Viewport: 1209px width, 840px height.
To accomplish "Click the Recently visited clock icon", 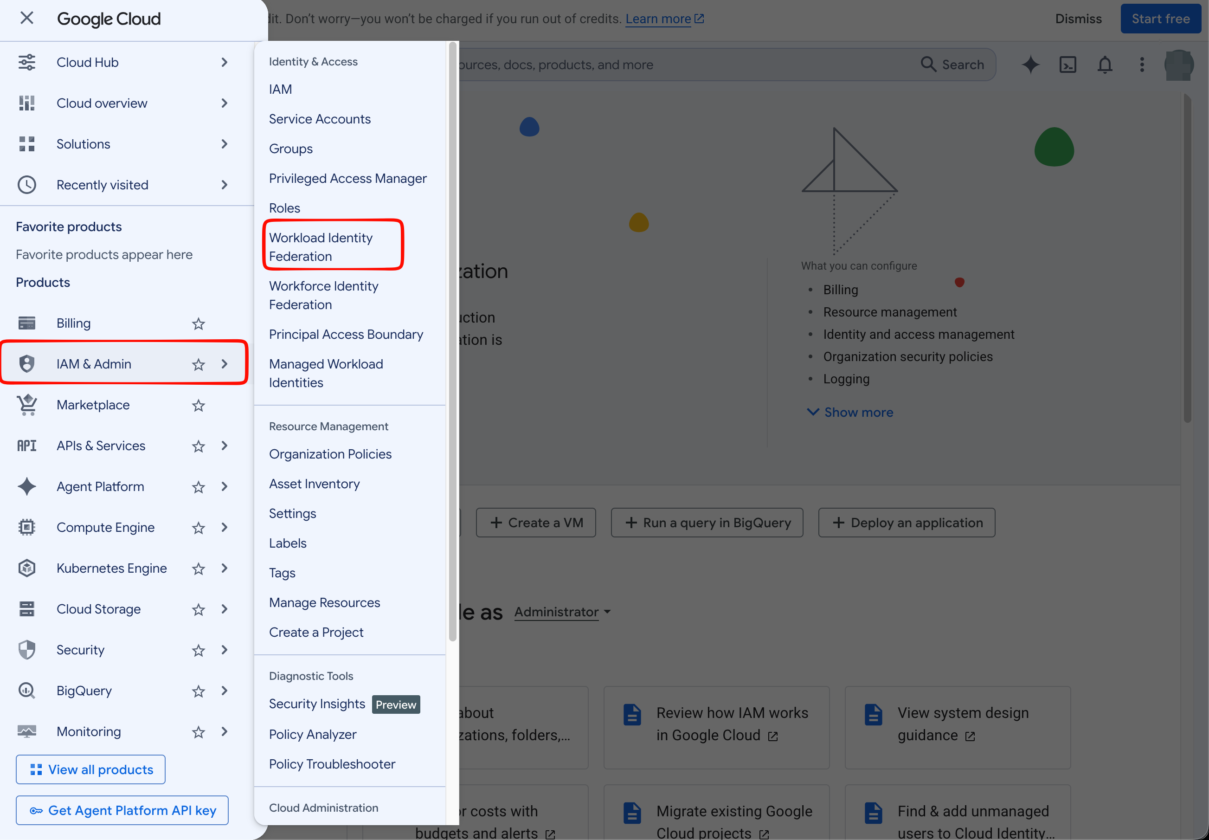I will pos(27,185).
